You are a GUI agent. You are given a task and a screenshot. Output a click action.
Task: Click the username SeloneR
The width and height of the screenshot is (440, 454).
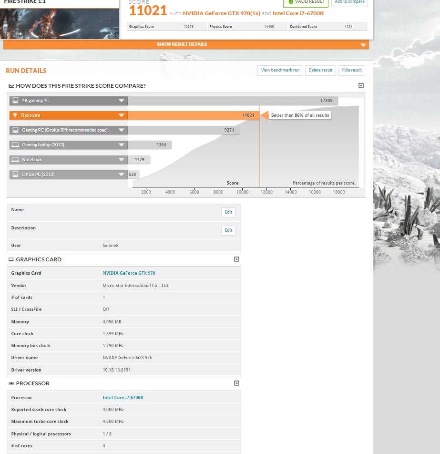[111, 246]
